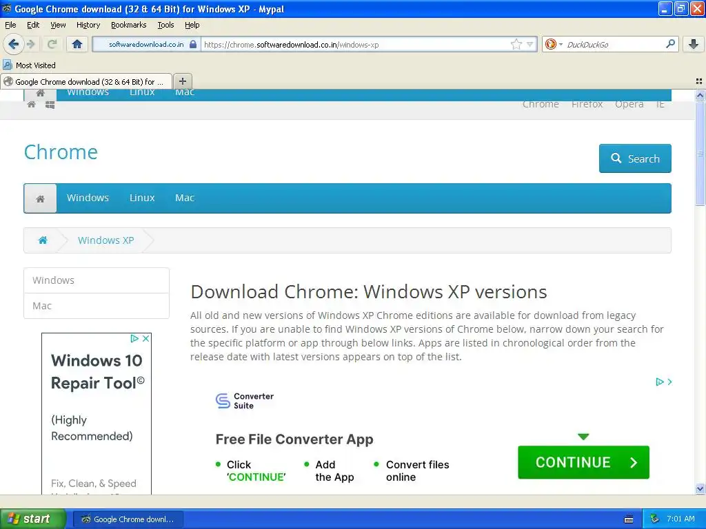This screenshot has width=706, height=529.
Task: Click the 7:01 AM system clock
Action: 680,519
